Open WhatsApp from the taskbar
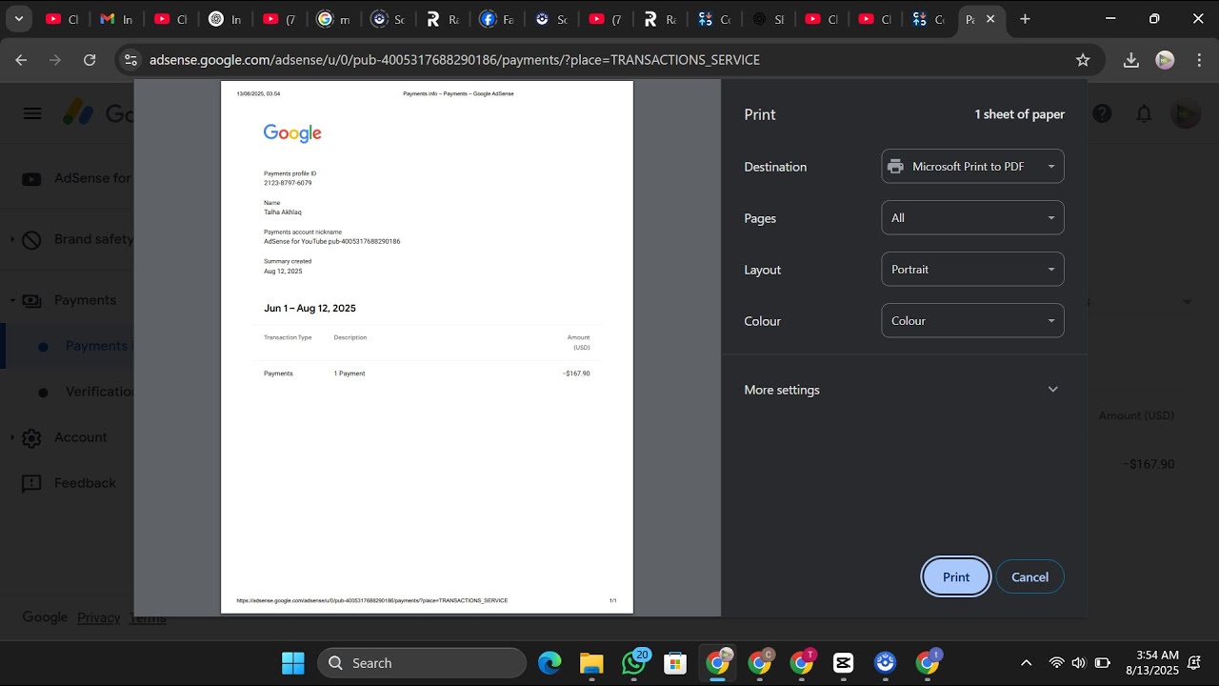Screen dimensions: 1219x686 pos(633,663)
